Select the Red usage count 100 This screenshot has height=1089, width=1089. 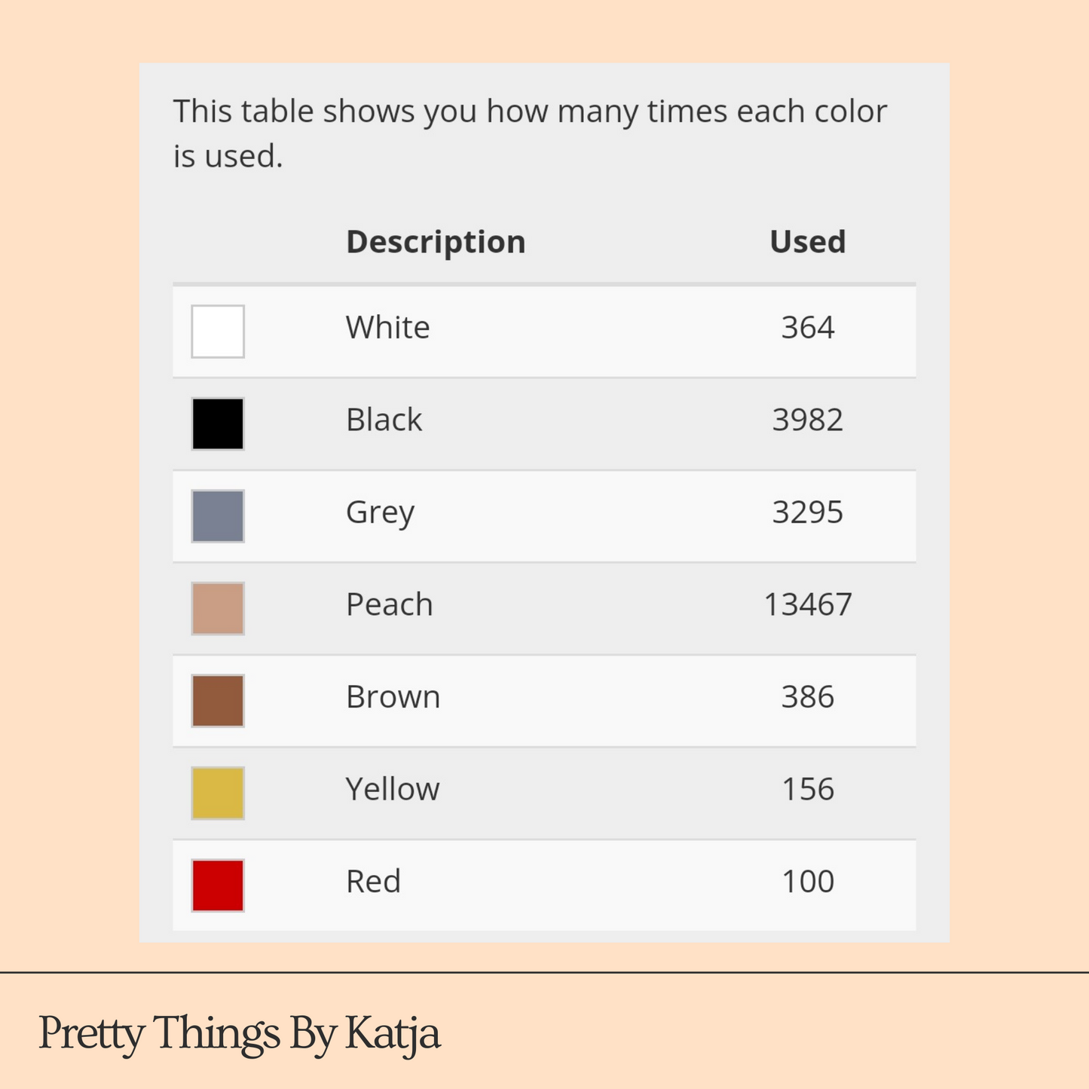point(808,882)
